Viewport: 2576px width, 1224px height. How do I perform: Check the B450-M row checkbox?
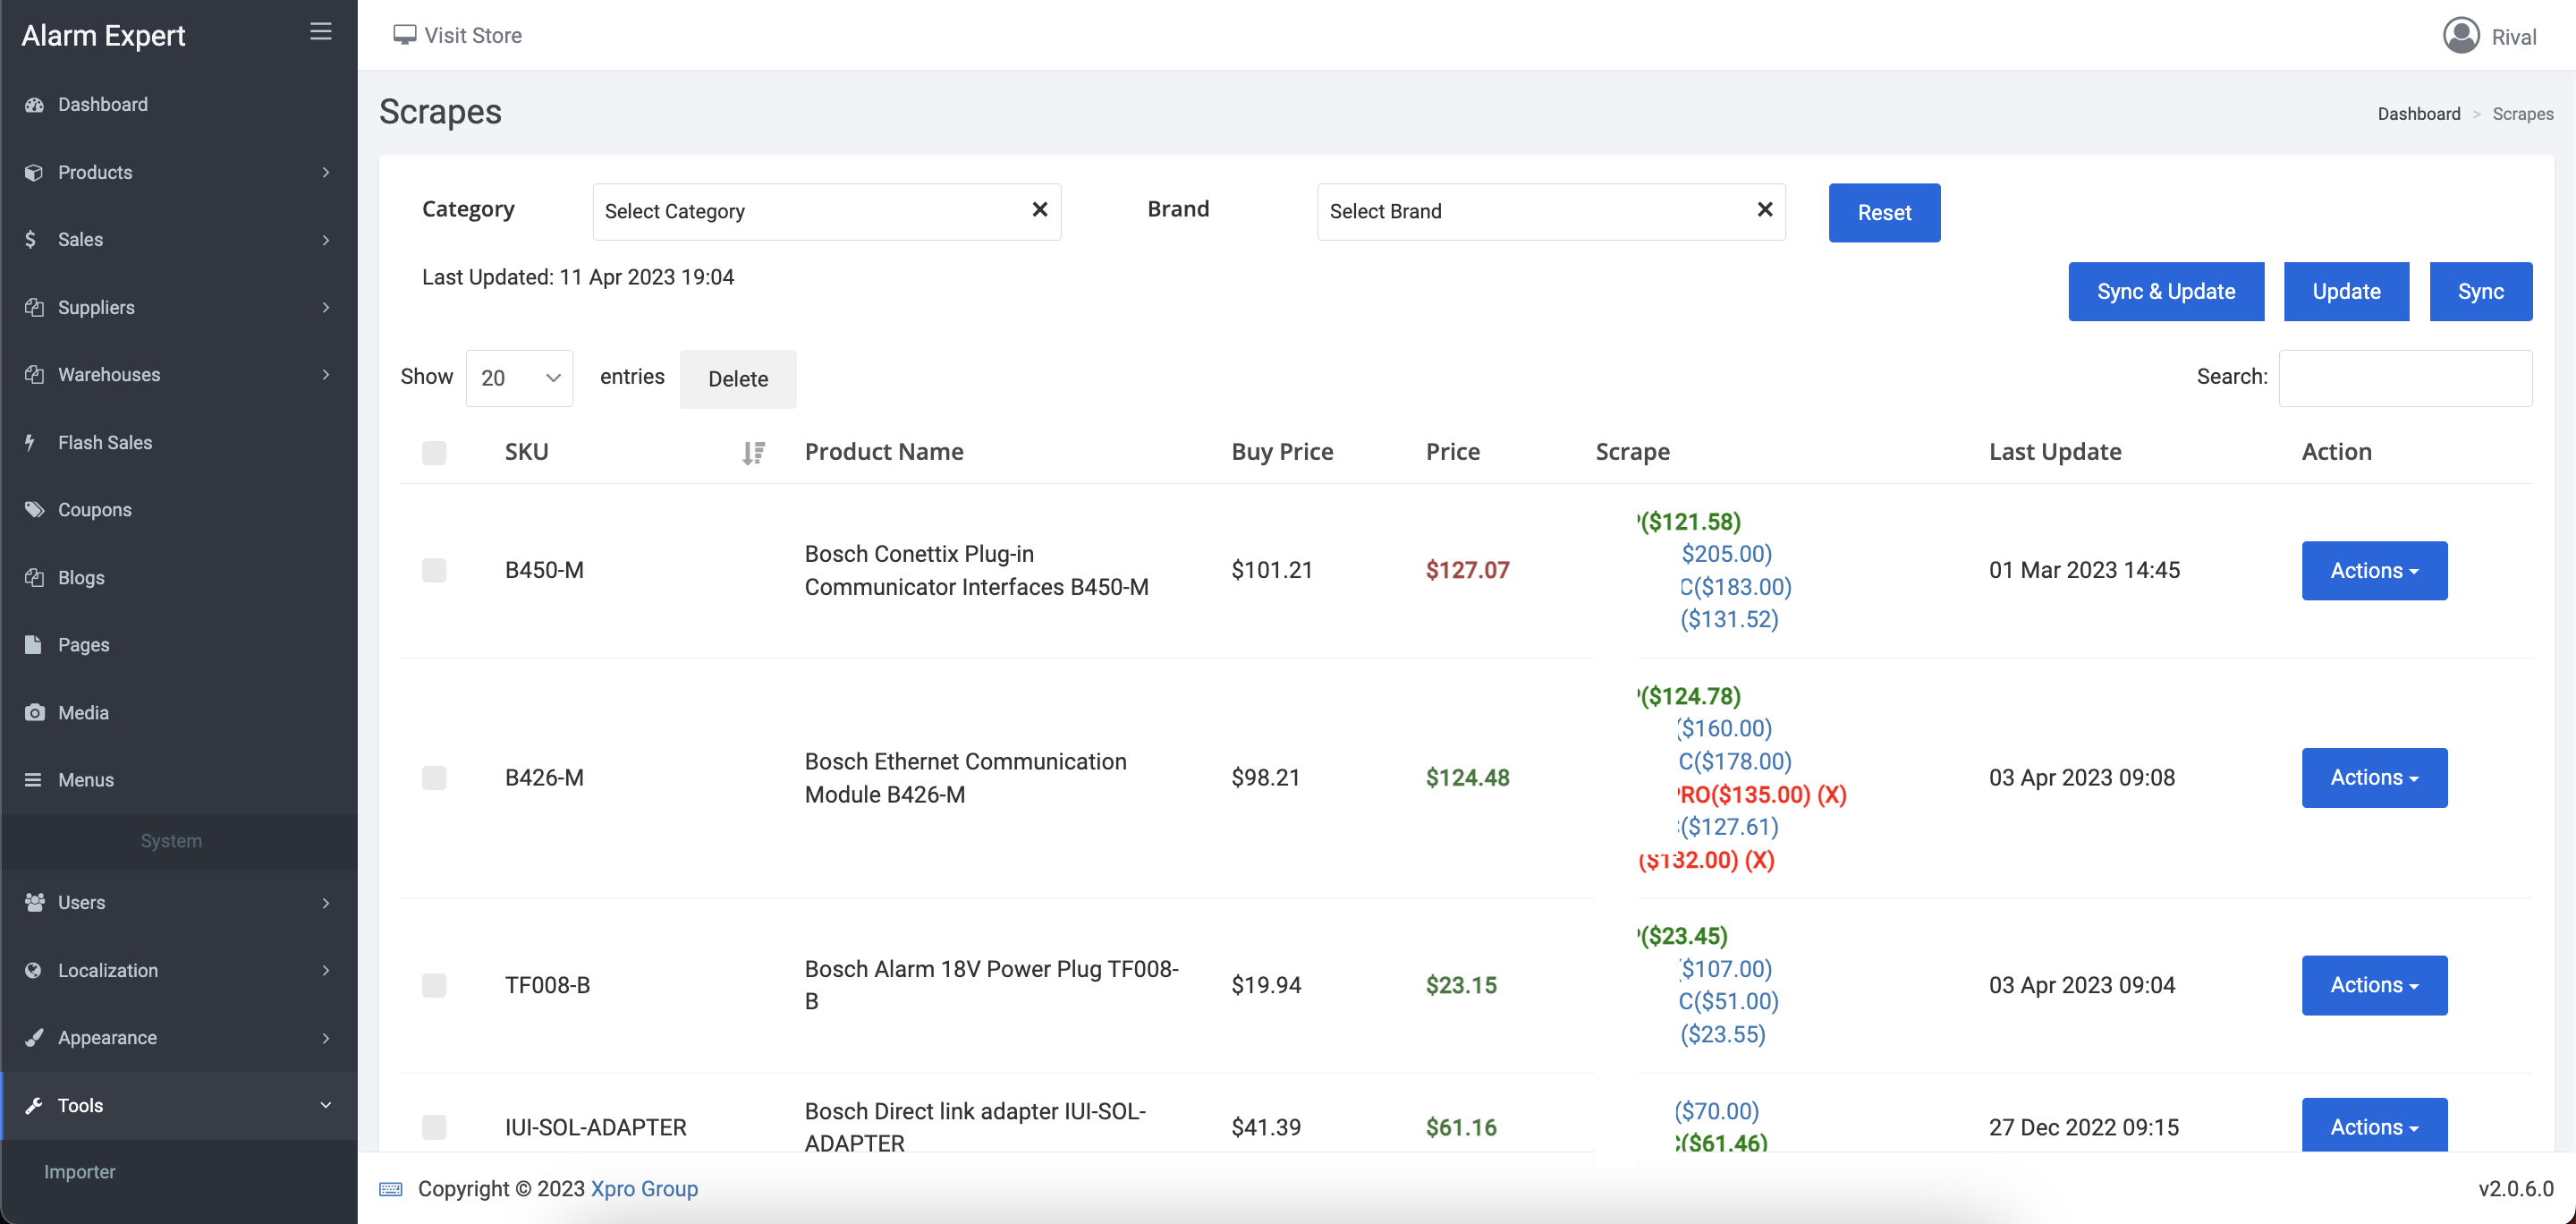coord(434,570)
